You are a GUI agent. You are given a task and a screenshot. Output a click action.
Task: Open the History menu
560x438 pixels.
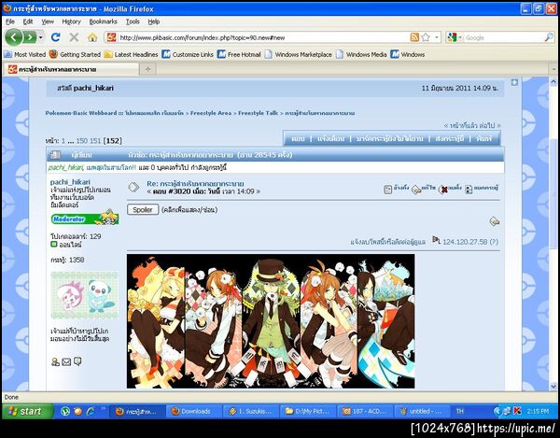[x=72, y=21]
